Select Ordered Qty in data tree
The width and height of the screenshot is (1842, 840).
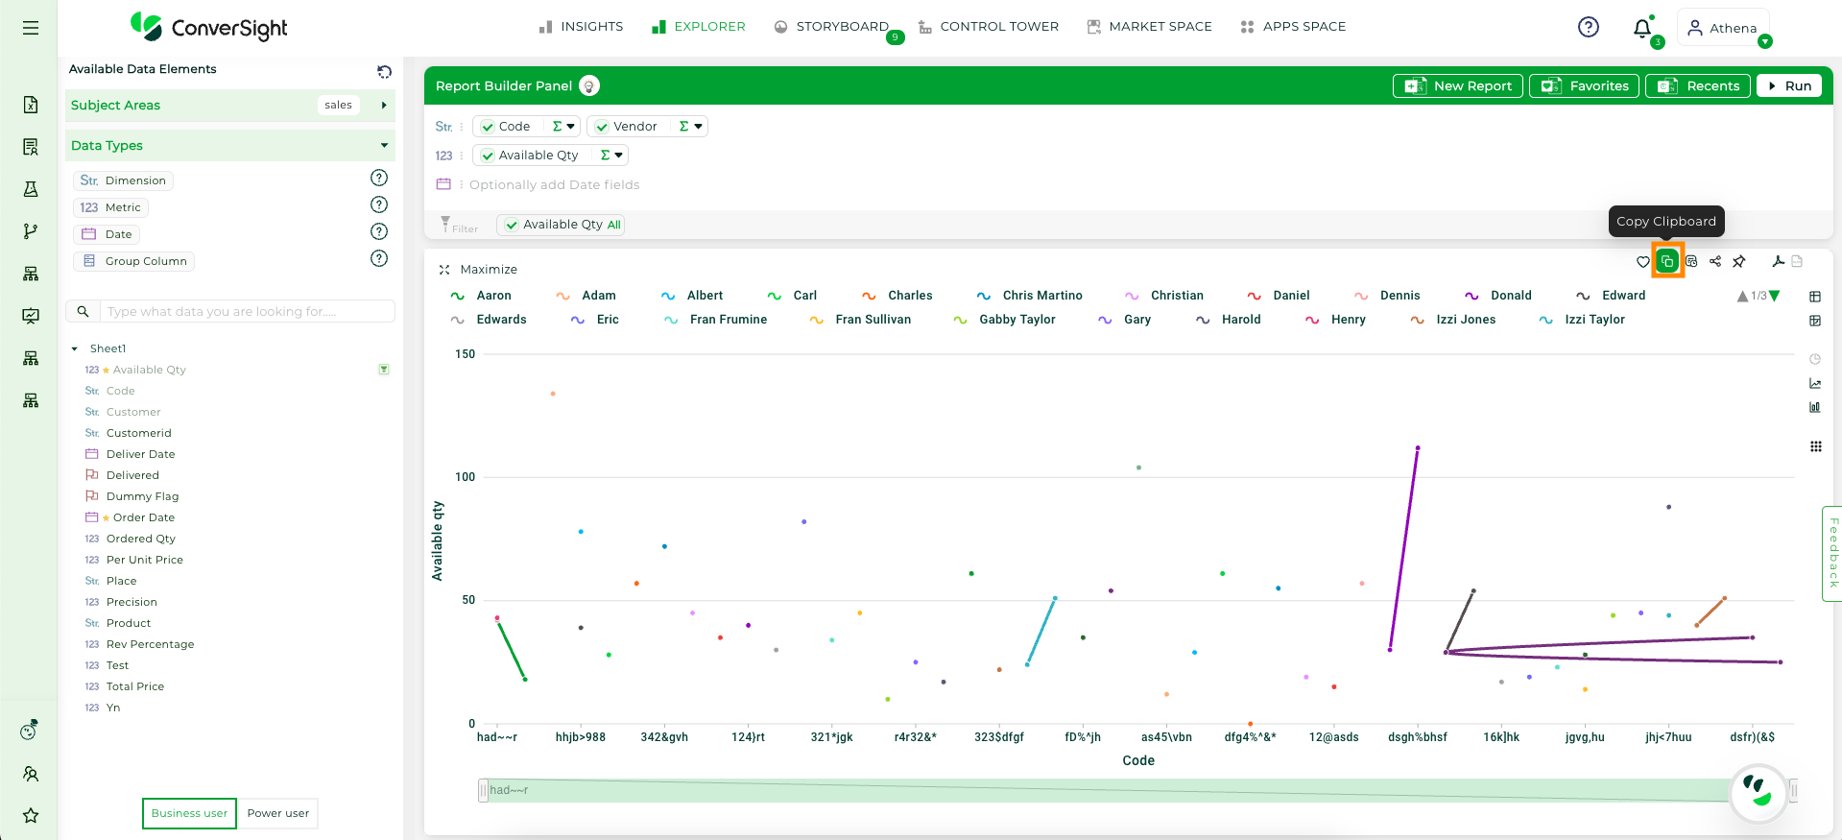click(141, 539)
